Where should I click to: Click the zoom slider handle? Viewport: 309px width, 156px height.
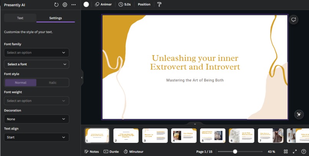(x=235, y=151)
